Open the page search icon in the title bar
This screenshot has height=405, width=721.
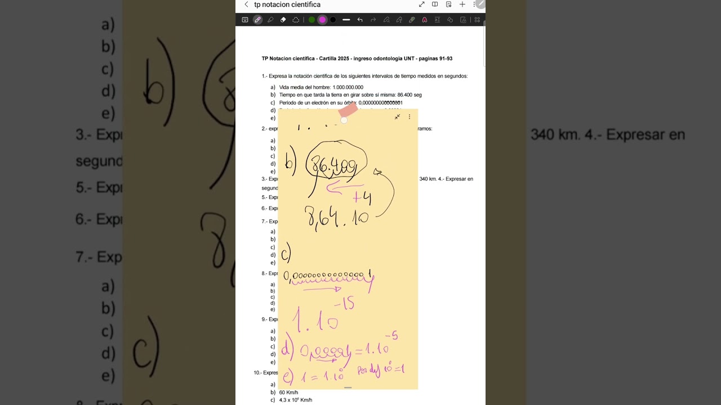coord(448,4)
